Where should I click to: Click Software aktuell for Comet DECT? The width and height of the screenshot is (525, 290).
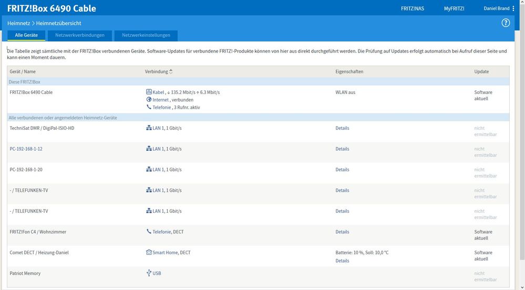coord(483,255)
